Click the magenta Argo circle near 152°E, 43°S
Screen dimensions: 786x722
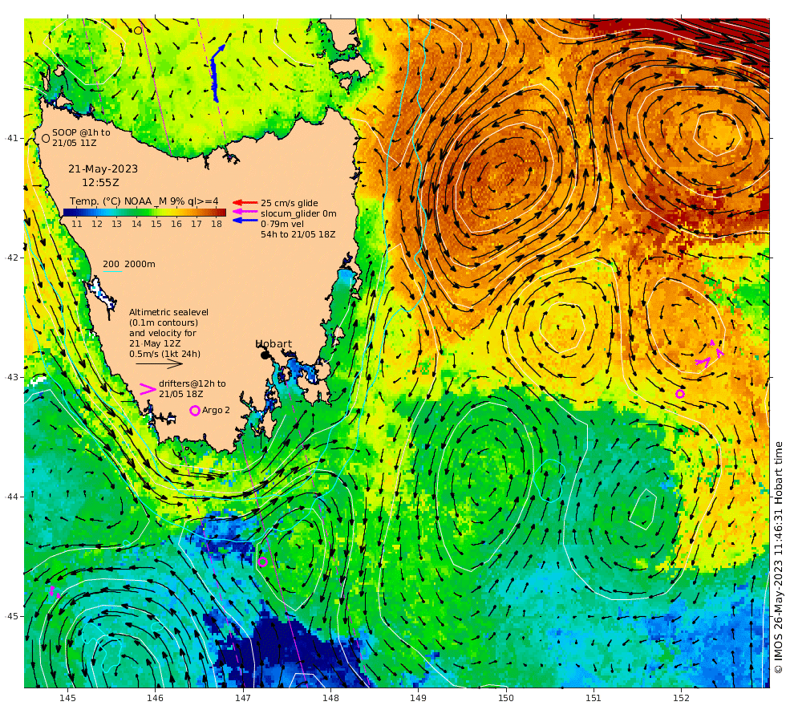680,394
